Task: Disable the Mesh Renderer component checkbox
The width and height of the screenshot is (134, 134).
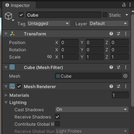Action: [19, 86]
